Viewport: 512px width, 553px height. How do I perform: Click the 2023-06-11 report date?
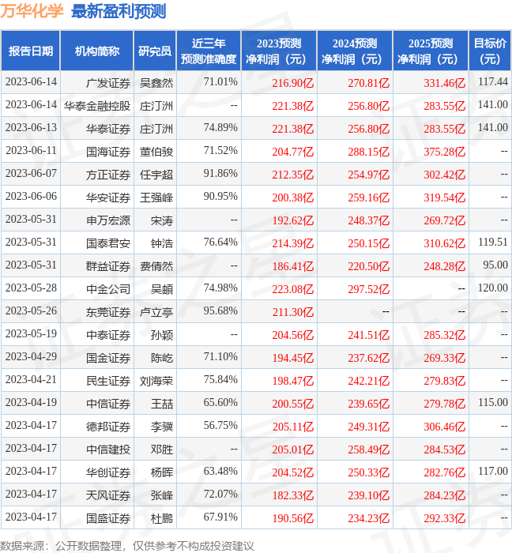point(31,150)
